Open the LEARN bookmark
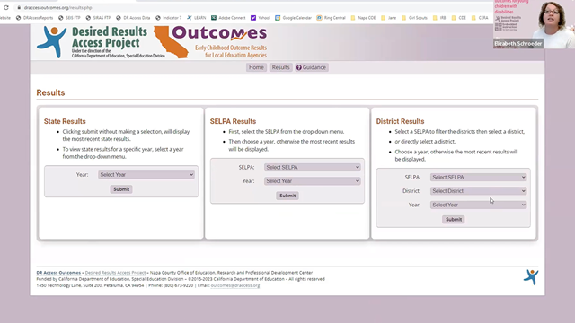This screenshot has width=575, height=323. pos(196,18)
